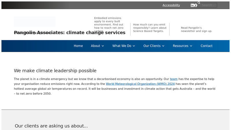Open World Meteorological Organization (WMO) 2024 link
The width and height of the screenshot is (231, 130).
pyautogui.click(x=140, y=84)
